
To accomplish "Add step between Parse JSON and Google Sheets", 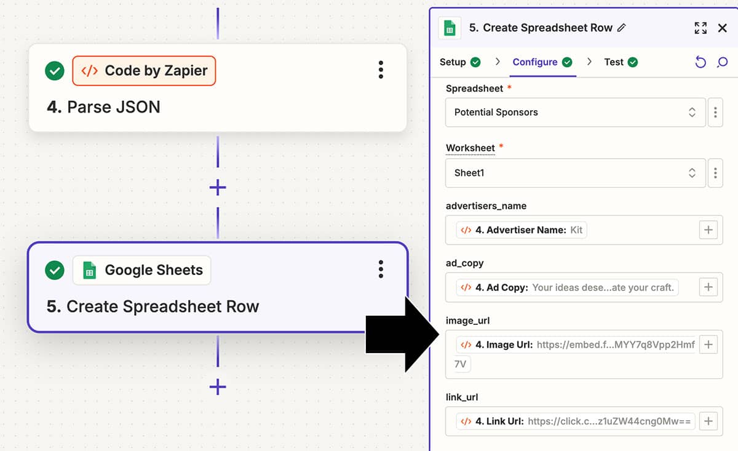I will coord(218,188).
